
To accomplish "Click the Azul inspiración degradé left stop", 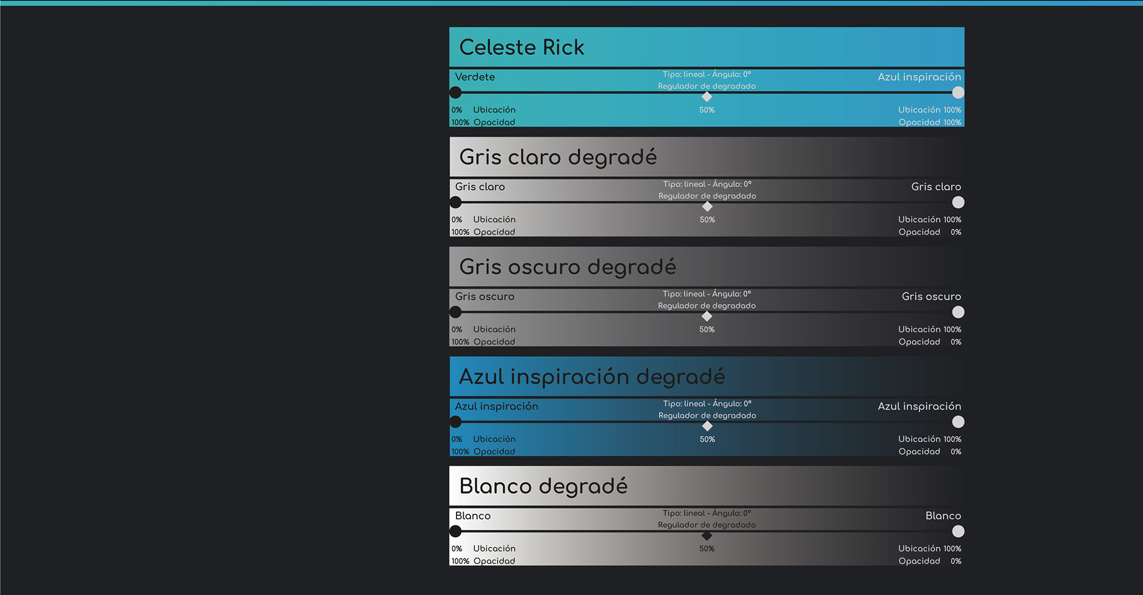I will click(455, 422).
